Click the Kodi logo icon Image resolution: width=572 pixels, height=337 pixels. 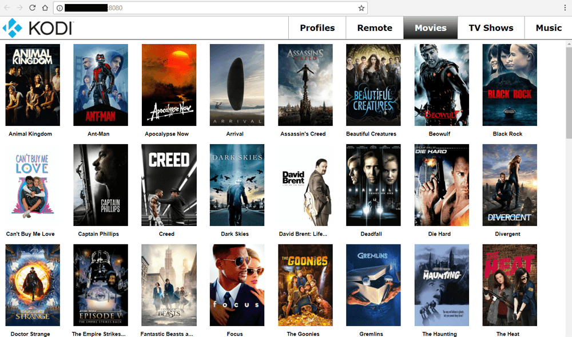tap(12, 28)
